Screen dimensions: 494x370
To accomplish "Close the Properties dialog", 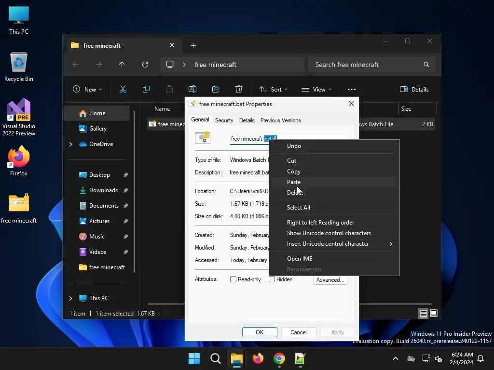I will pyautogui.click(x=352, y=104).
